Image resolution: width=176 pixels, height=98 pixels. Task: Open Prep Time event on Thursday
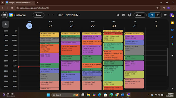point(113,83)
